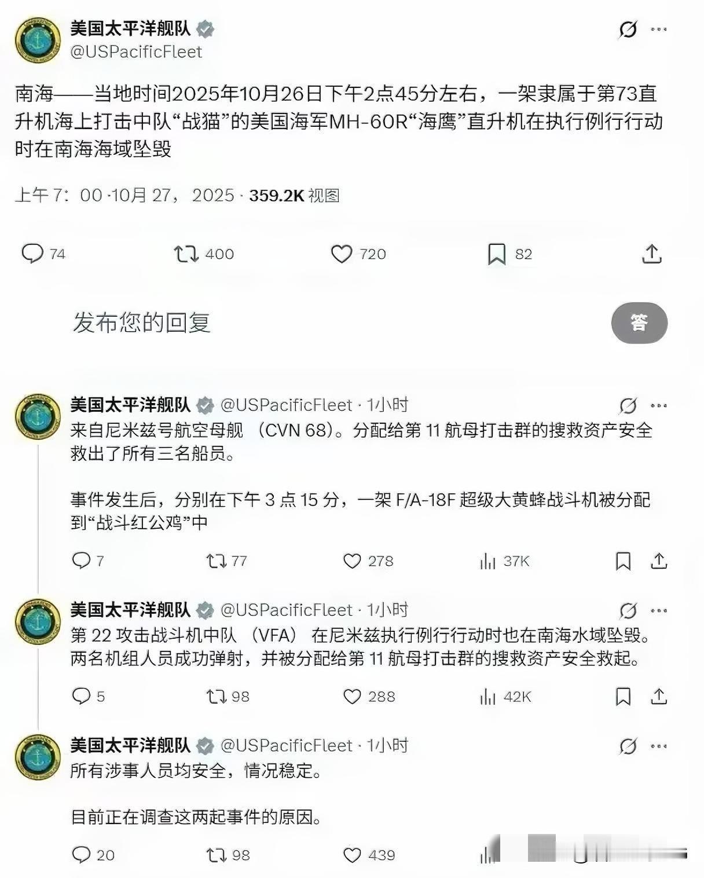The image size is (704, 878).
Task: Share the main post via upload icon
Action: (651, 254)
